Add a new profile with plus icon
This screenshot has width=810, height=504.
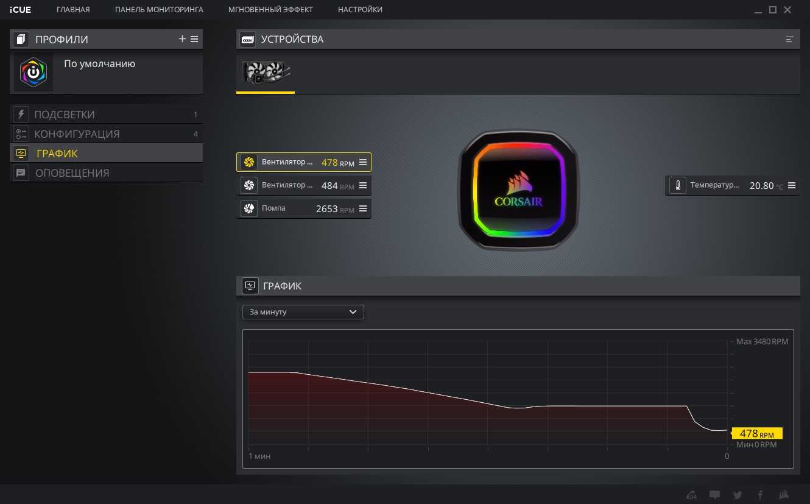click(x=182, y=39)
